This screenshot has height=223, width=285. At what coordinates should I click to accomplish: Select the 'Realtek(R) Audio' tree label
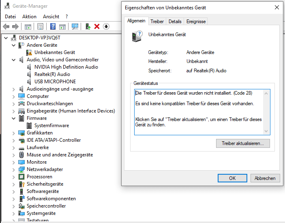(52, 74)
